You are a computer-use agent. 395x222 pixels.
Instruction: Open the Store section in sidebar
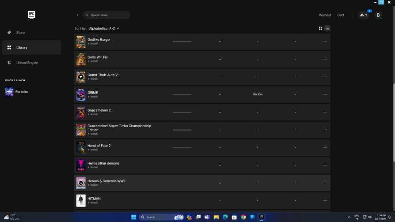[x=20, y=33]
